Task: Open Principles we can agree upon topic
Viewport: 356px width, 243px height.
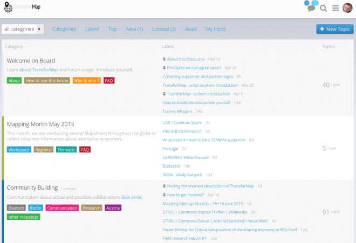Action: click(x=194, y=68)
